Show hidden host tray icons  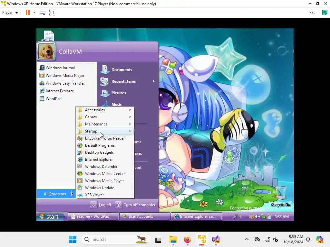point(247,239)
